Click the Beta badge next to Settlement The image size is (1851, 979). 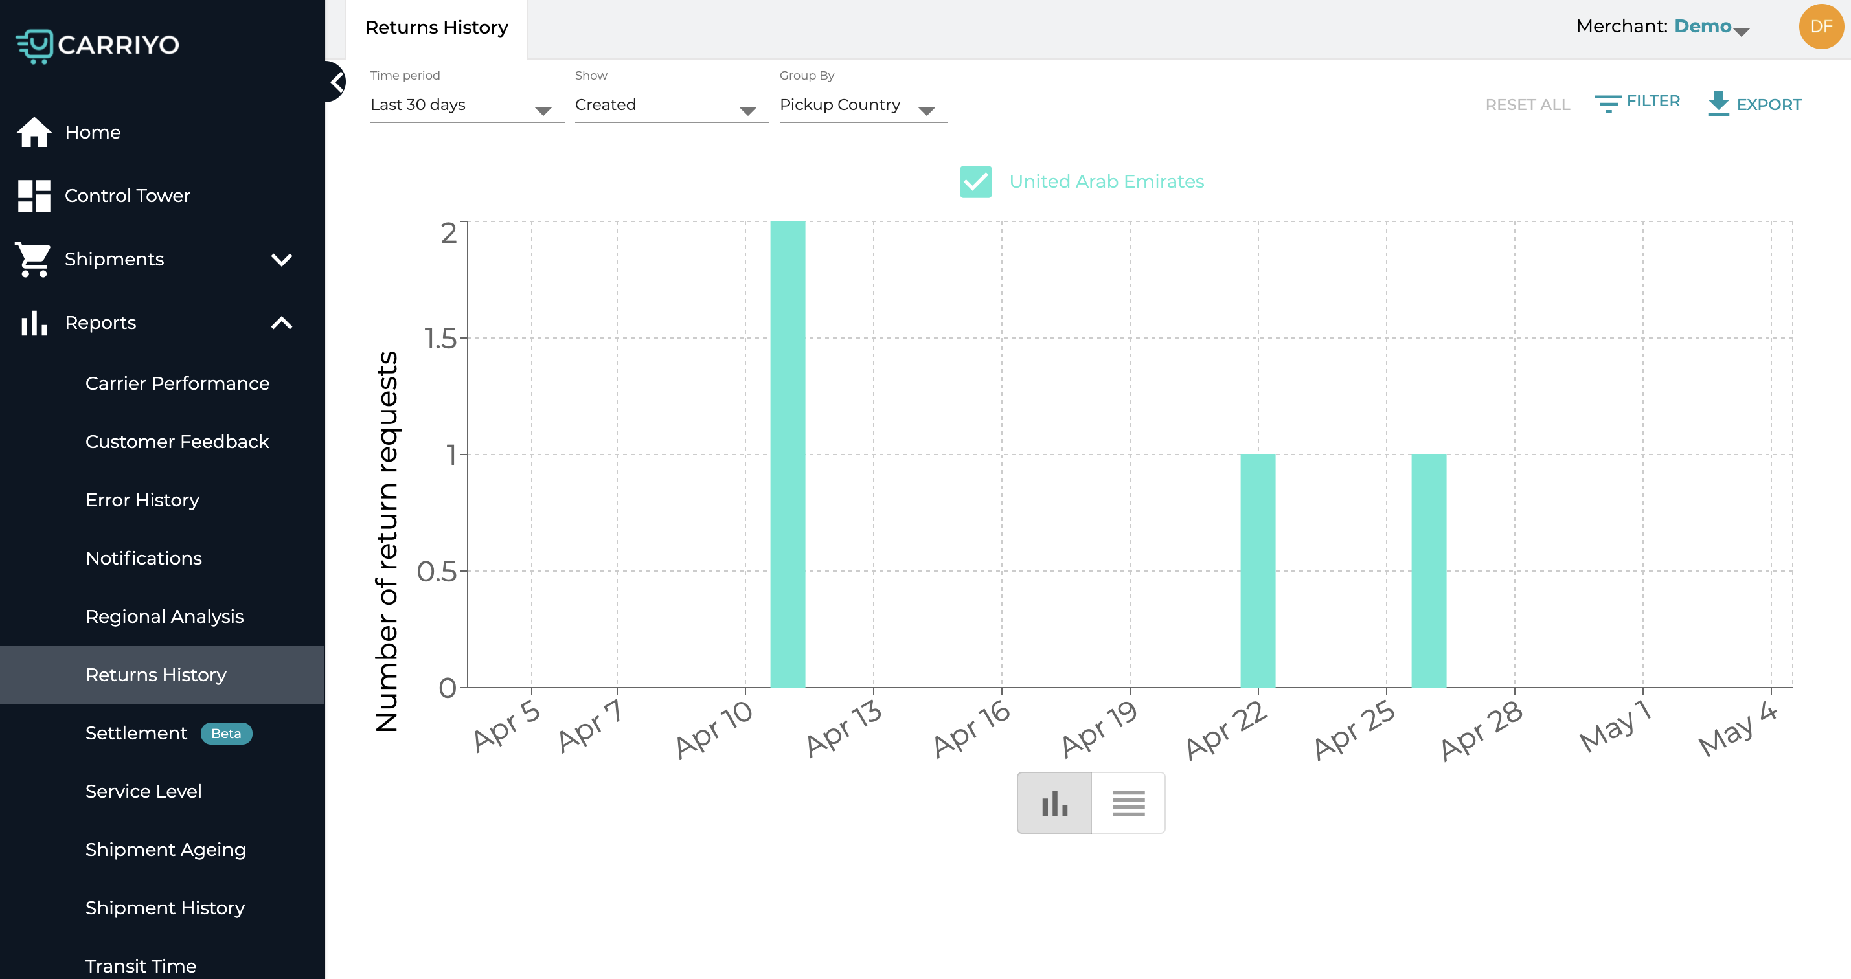(x=226, y=734)
